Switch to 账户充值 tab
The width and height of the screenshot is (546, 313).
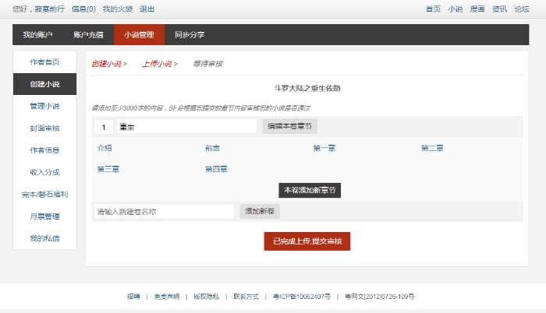pyautogui.click(x=88, y=35)
